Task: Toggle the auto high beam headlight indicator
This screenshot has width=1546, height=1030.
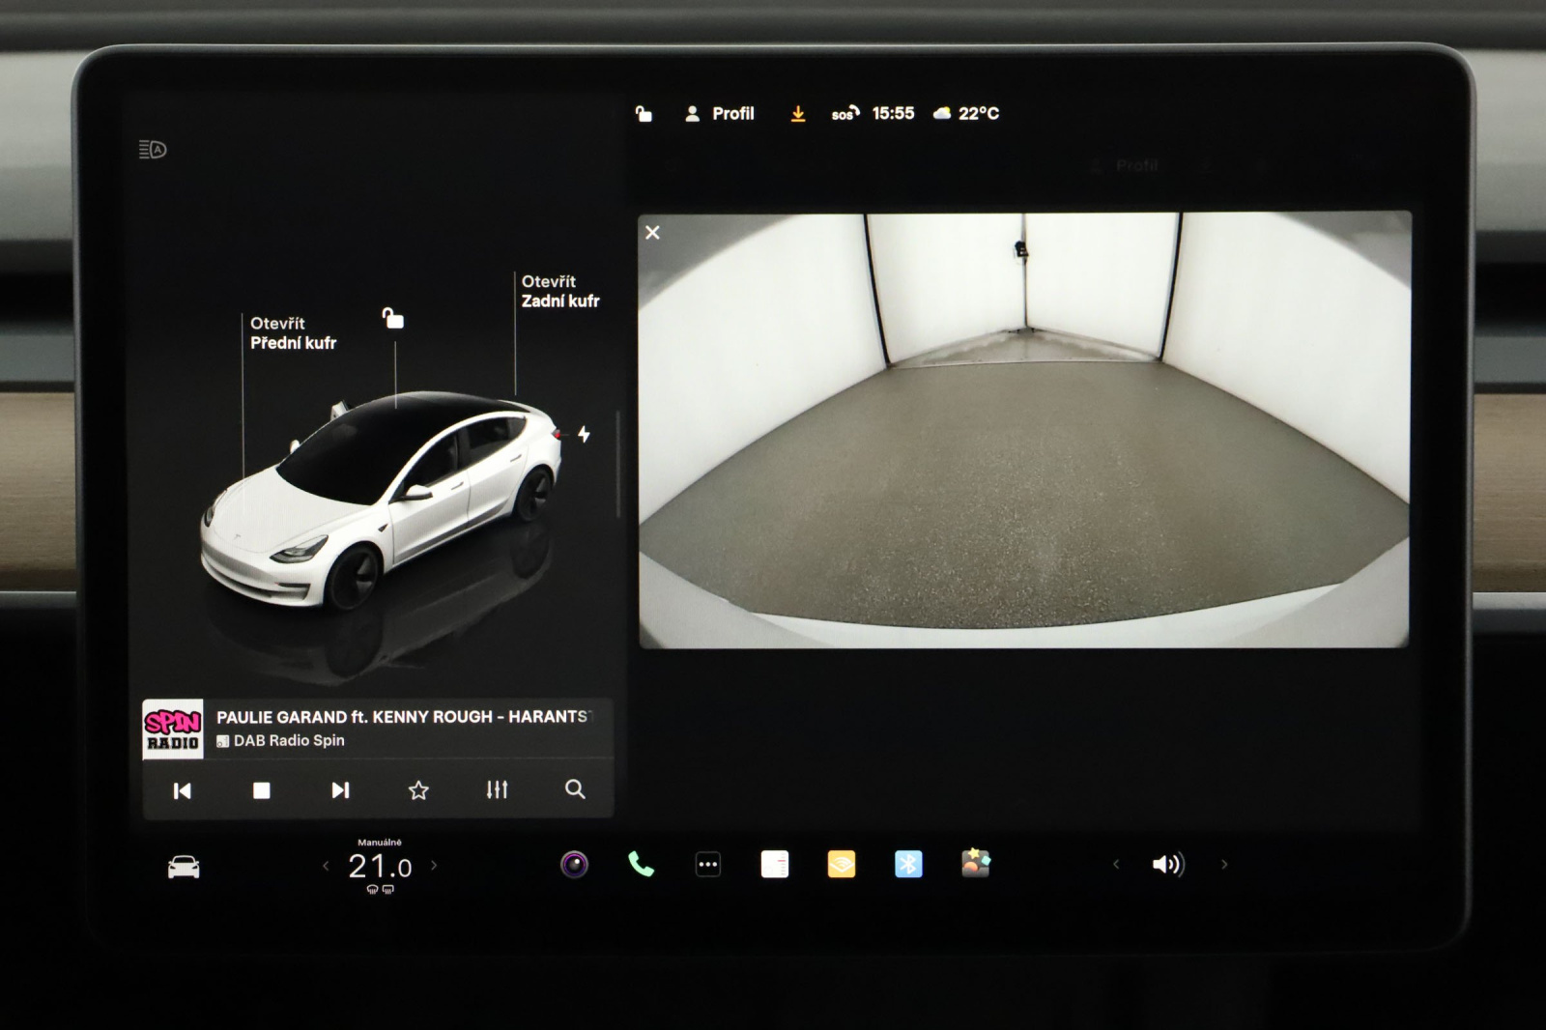Action: tap(153, 150)
